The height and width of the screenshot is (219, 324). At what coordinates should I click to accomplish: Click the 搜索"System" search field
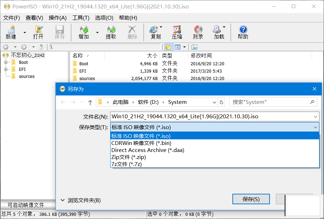273,102
